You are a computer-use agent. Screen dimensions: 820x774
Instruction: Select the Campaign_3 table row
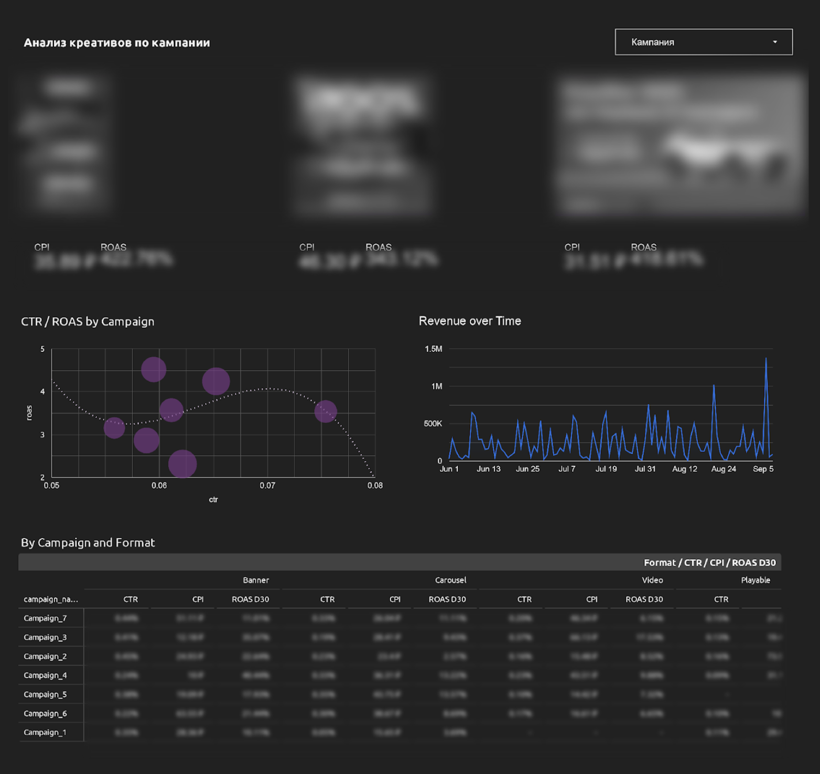coord(45,637)
